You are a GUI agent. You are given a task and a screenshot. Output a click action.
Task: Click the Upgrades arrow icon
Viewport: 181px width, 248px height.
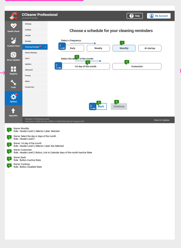tap(13, 111)
